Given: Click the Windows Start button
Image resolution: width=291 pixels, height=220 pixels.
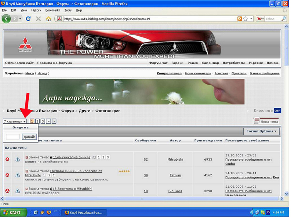Looking at the screenshot, I should [x=14, y=212].
